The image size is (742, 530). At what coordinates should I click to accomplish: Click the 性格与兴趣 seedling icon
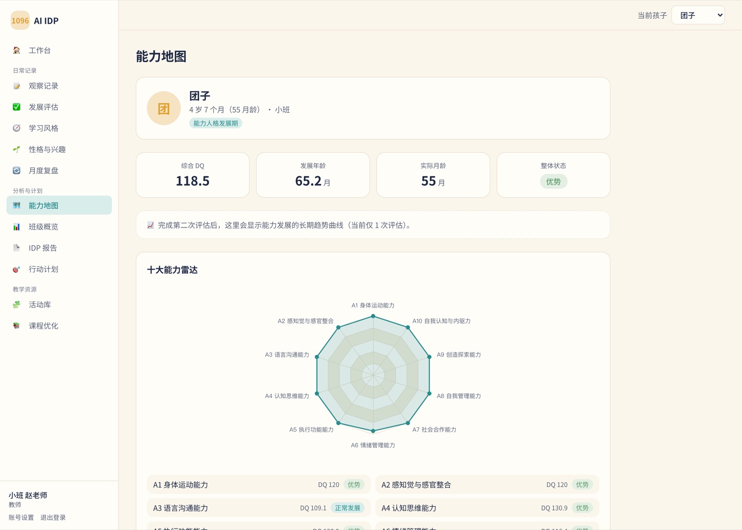pos(17,149)
